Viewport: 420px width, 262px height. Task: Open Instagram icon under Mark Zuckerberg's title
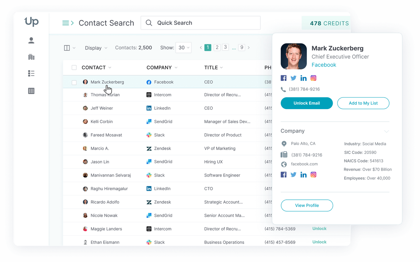point(313,78)
